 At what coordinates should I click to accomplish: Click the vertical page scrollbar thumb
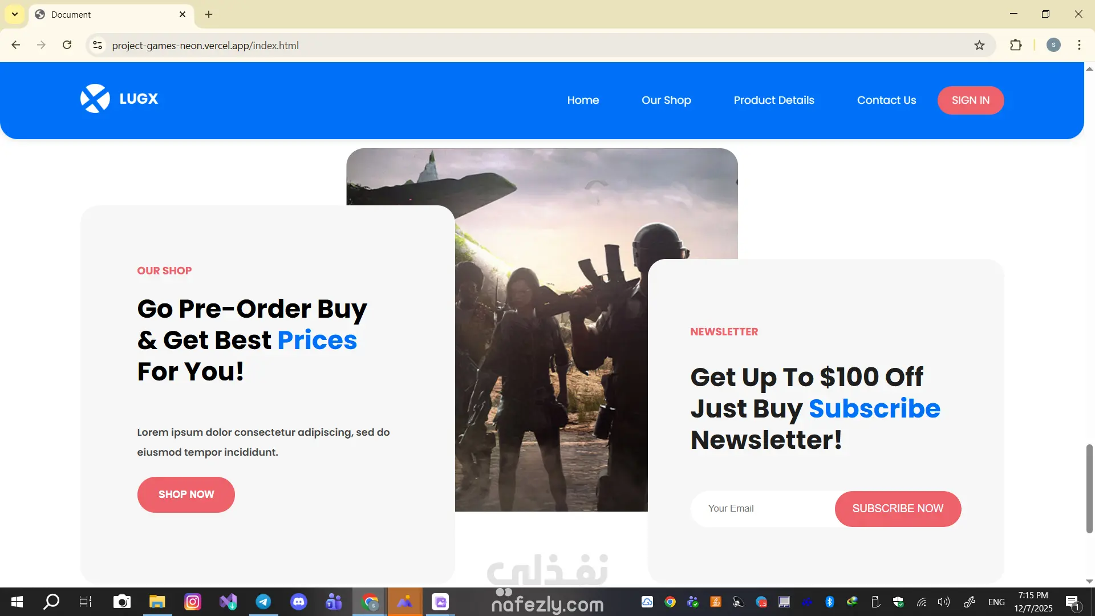click(x=1089, y=488)
